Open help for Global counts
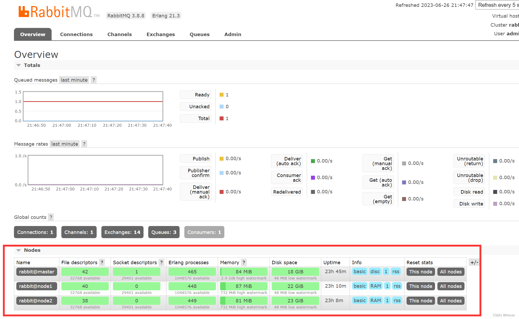519x319 pixels. 51,217
